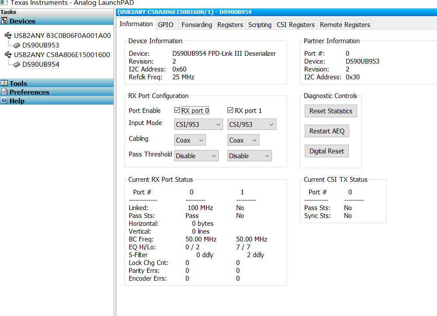Click partner I2C Address value 0x30
The image size is (437, 316).
tap(353, 77)
